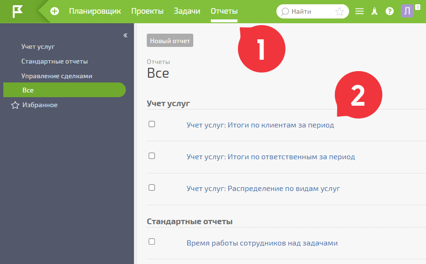Viewport: 426px width, 264px height.
Task: Select Учет услуг in sidebar
Action: click(x=38, y=46)
